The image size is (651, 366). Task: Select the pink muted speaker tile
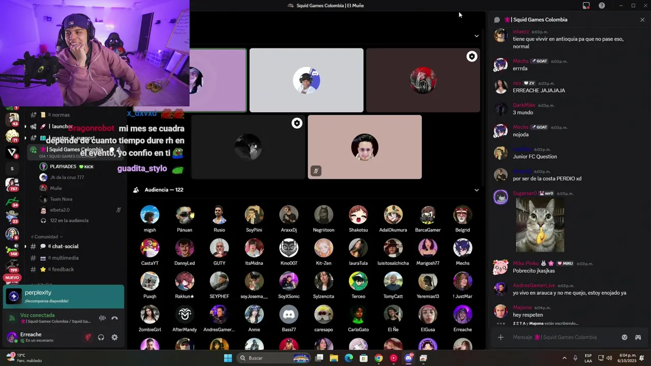coord(365,147)
